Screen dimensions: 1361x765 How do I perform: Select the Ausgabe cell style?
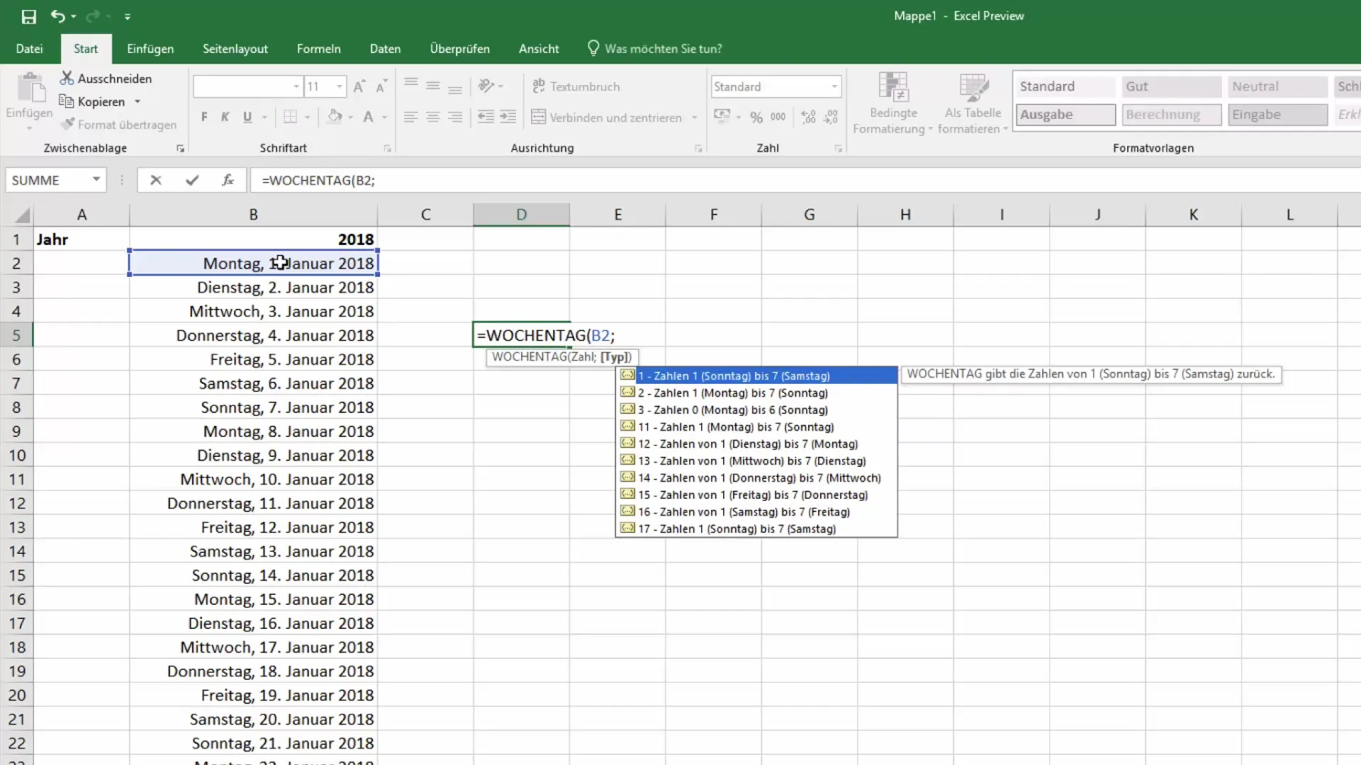tap(1065, 115)
